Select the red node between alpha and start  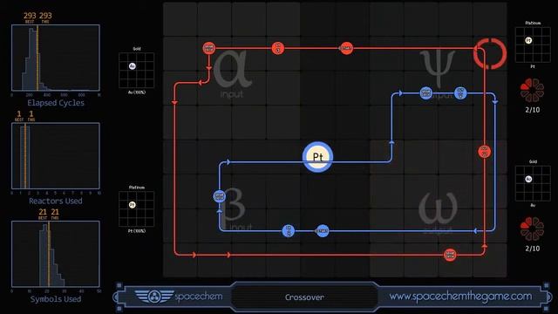pyautogui.click(x=278, y=48)
